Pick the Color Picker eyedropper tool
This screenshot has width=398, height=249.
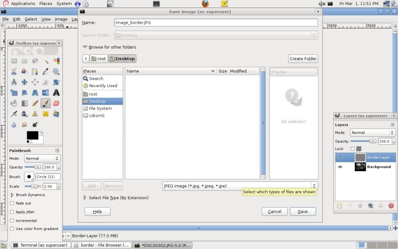(46, 72)
